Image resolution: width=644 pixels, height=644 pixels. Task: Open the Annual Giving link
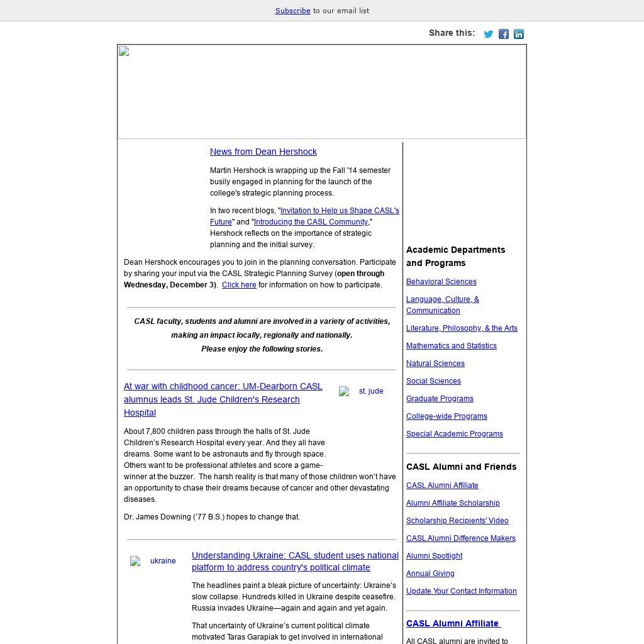(430, 574)
